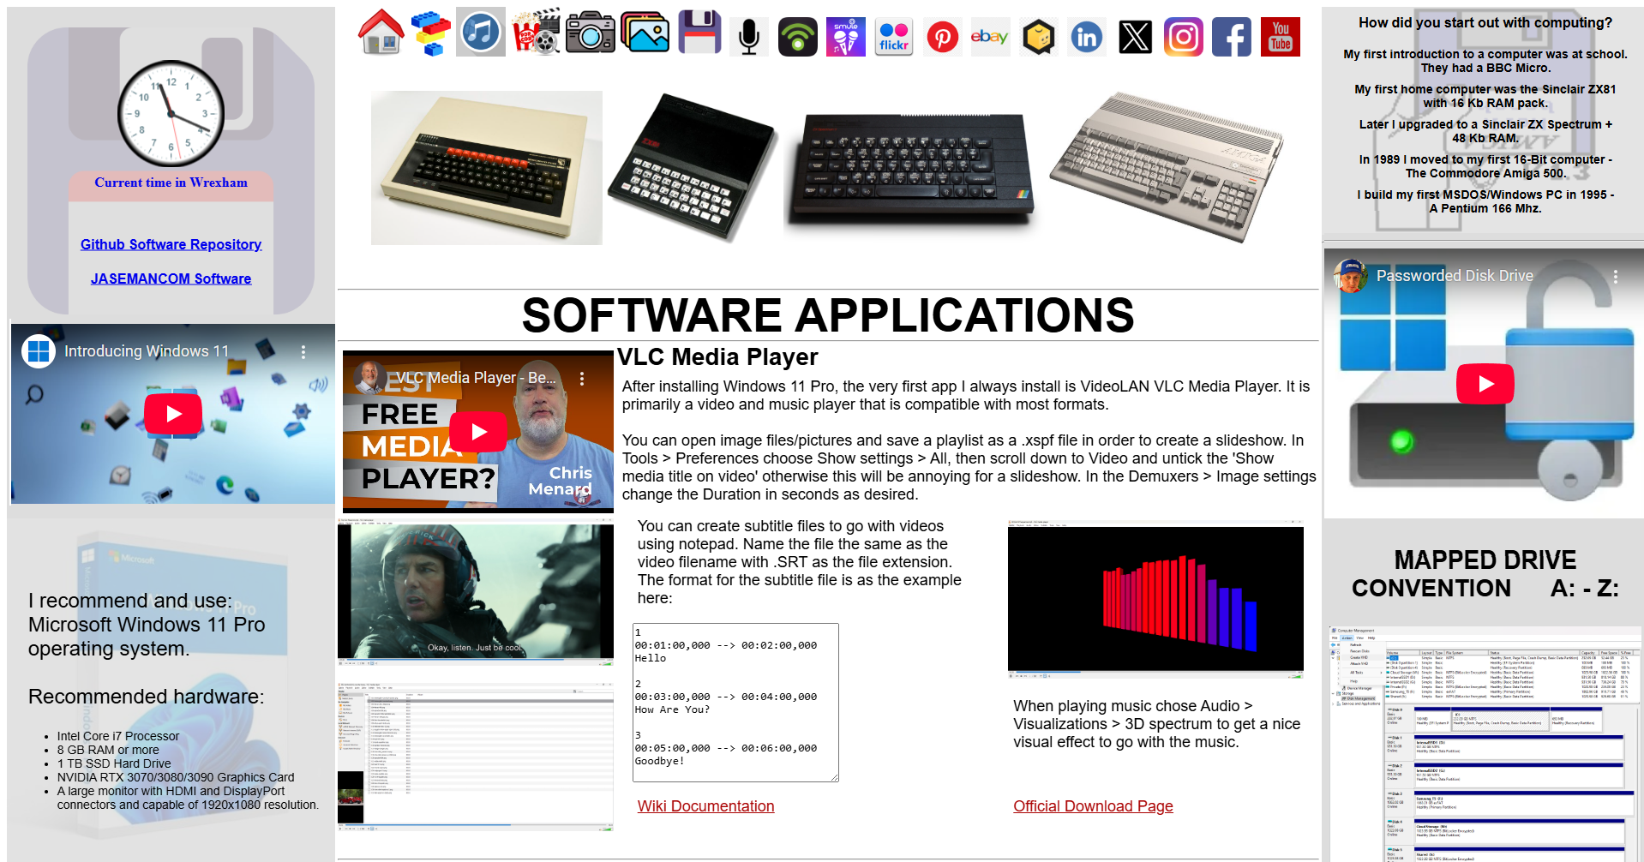Open the JASEMANCOM Software link
This screenshot has height=862, width=1644.
click(171, 278)
